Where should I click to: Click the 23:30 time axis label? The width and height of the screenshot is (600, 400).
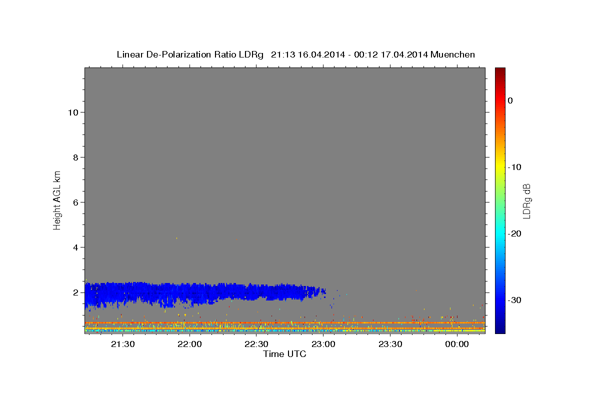click(x=390, y=344)
